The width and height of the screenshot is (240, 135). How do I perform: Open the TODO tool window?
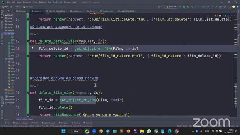34,123
